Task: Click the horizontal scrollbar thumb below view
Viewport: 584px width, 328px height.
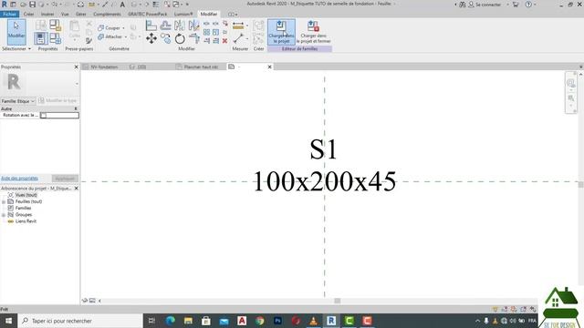Action: [x=337, y=301]
